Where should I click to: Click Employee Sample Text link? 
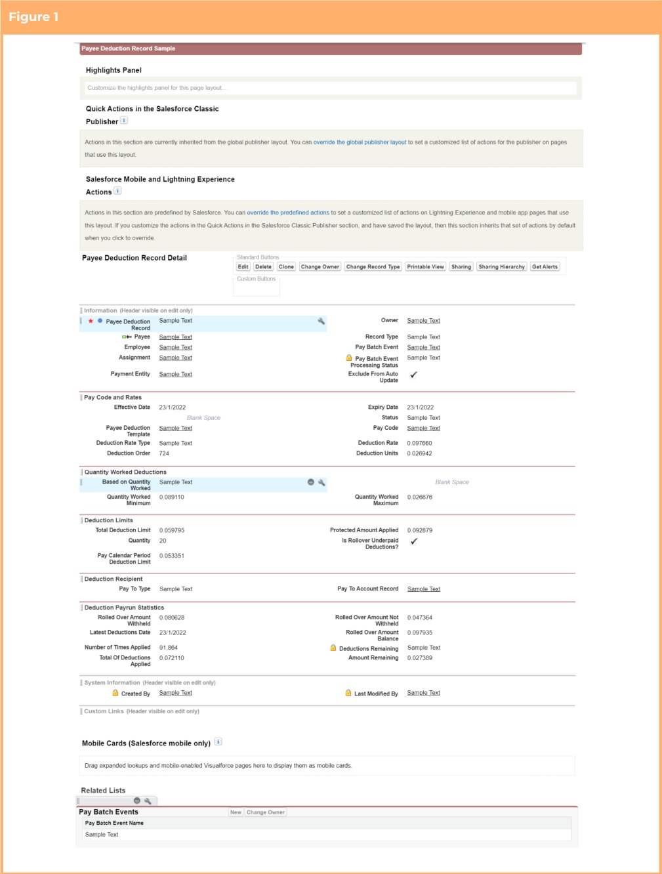click(175, 348)
